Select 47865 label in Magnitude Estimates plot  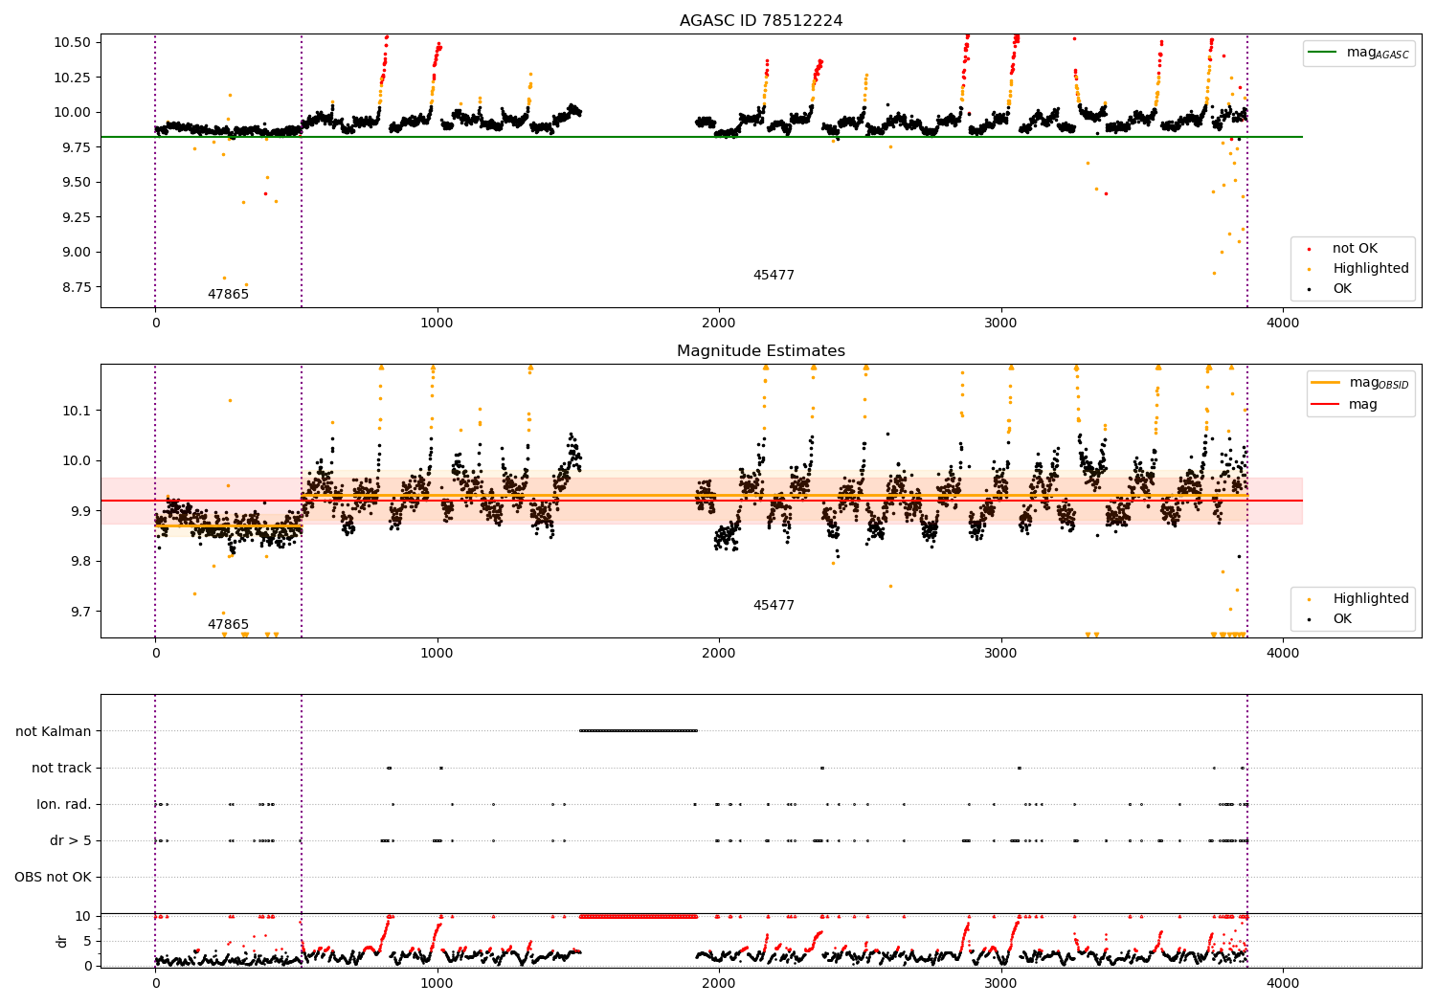(x=228, y=625)
